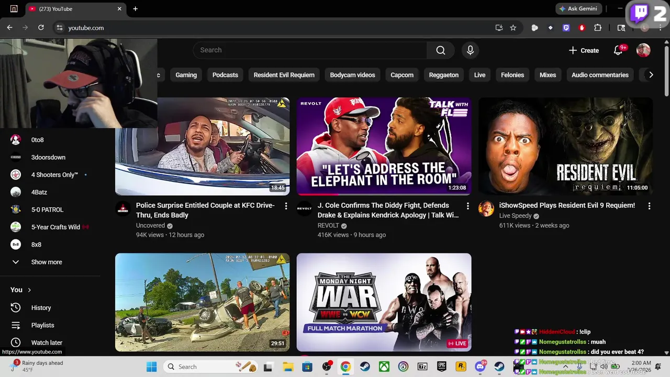
Task: Open Chrome's three-dot menu
Action: click(660, 28)
